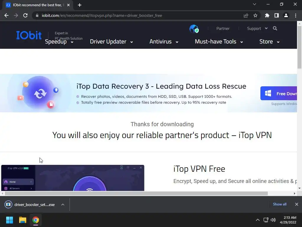Click the scroll down arrow
The width and height of the screenshot is (302, 227).
coord(300,188)
